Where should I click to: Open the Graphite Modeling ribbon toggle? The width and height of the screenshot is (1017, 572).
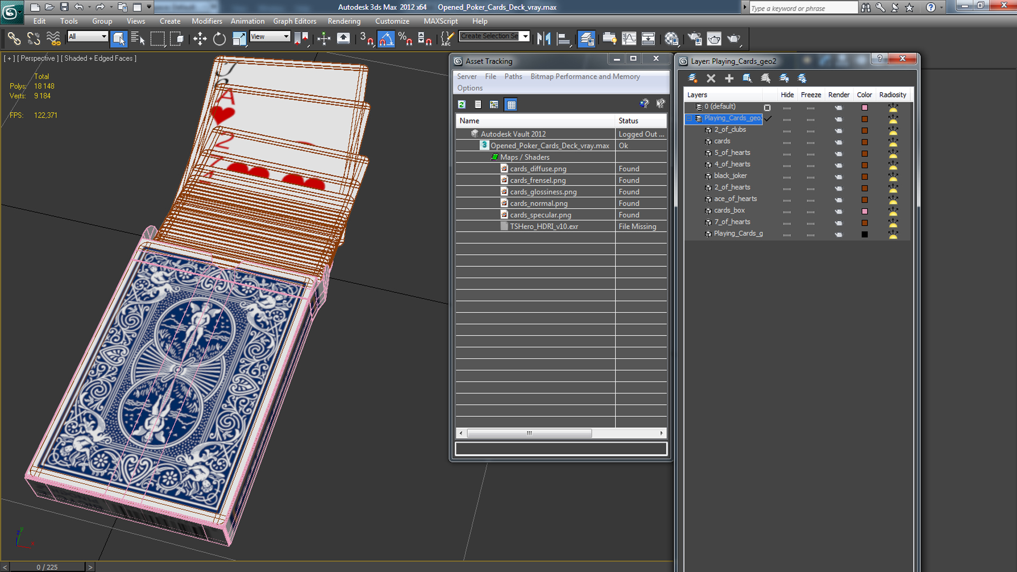tap(610, 39)
